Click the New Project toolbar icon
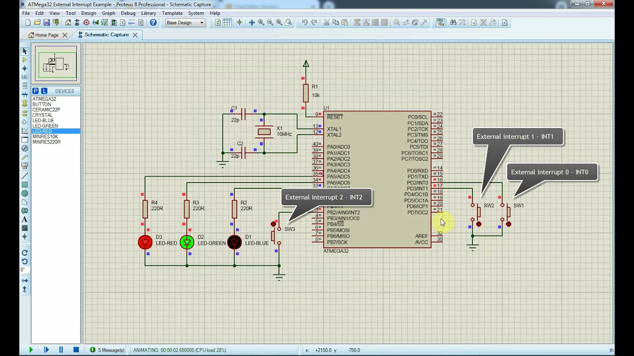The width and height of the screenshot is (634, 356). [28, 23]
